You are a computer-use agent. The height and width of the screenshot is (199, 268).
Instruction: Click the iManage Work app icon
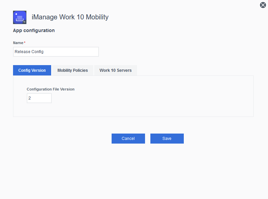[19, 17]
